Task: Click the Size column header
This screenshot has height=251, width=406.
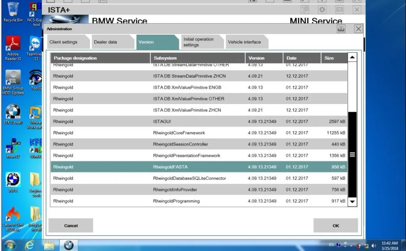Action: click(x=334, y=58)
